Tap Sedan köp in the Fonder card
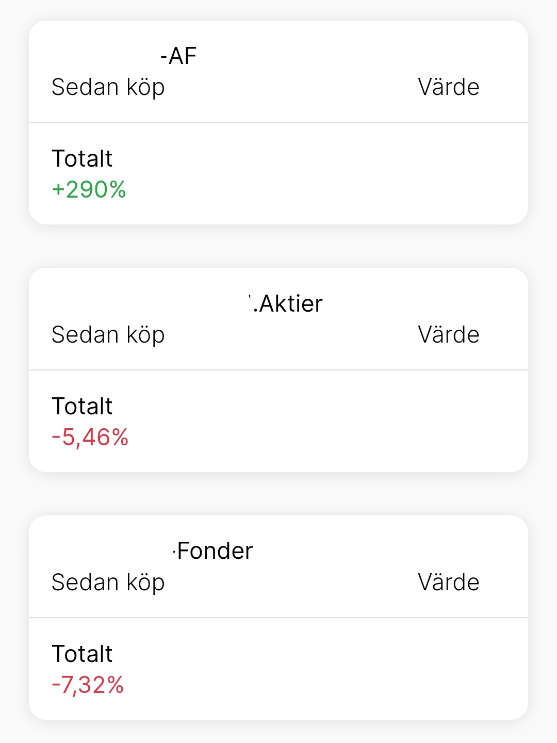Viewport: 557px width, 743px height. pos(108,583)
